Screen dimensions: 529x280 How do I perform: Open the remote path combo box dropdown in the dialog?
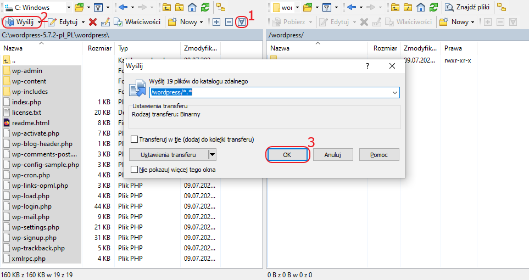pyautogui.click(x=395, y=92)
